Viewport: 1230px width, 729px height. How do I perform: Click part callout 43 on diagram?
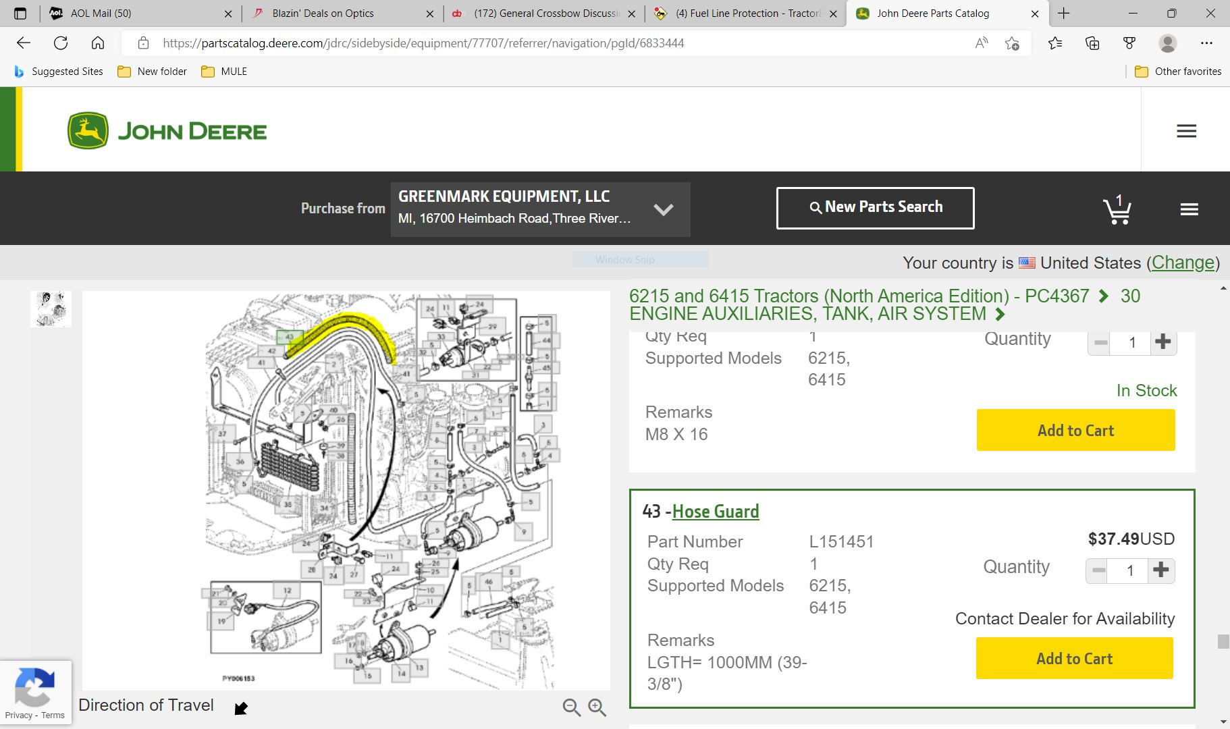(x=290, y=337)
